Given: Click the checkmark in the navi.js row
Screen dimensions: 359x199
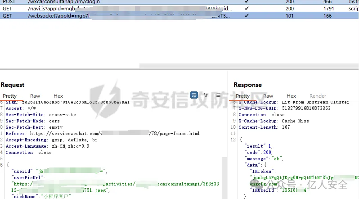Looking at the screenshot, I should point(247,9).
